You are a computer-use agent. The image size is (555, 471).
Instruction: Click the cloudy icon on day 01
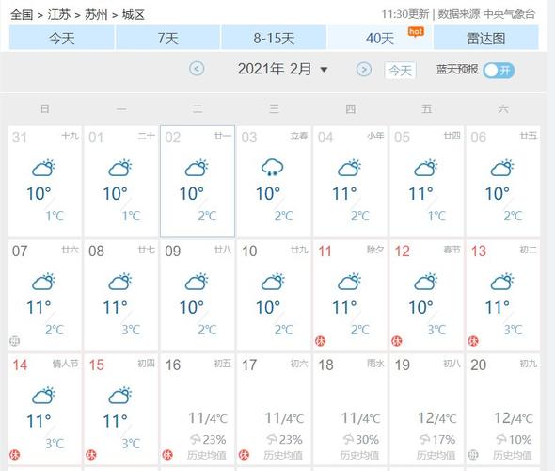(x=120, y=168)
